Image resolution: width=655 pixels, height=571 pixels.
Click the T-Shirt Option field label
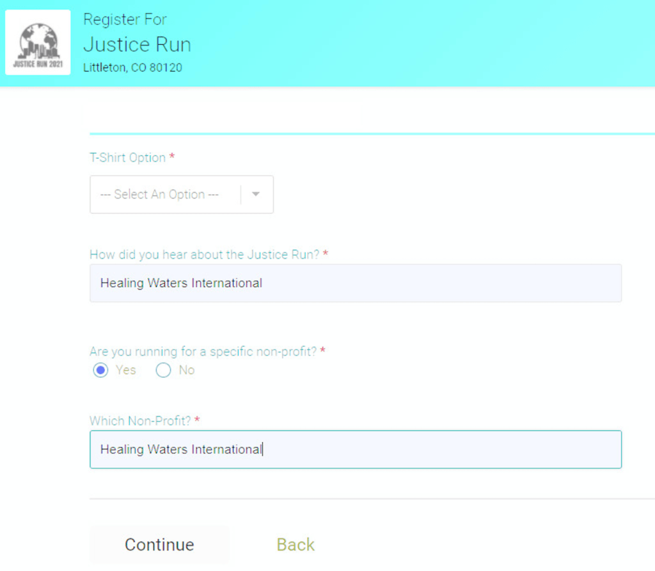[x=127, y=157]
